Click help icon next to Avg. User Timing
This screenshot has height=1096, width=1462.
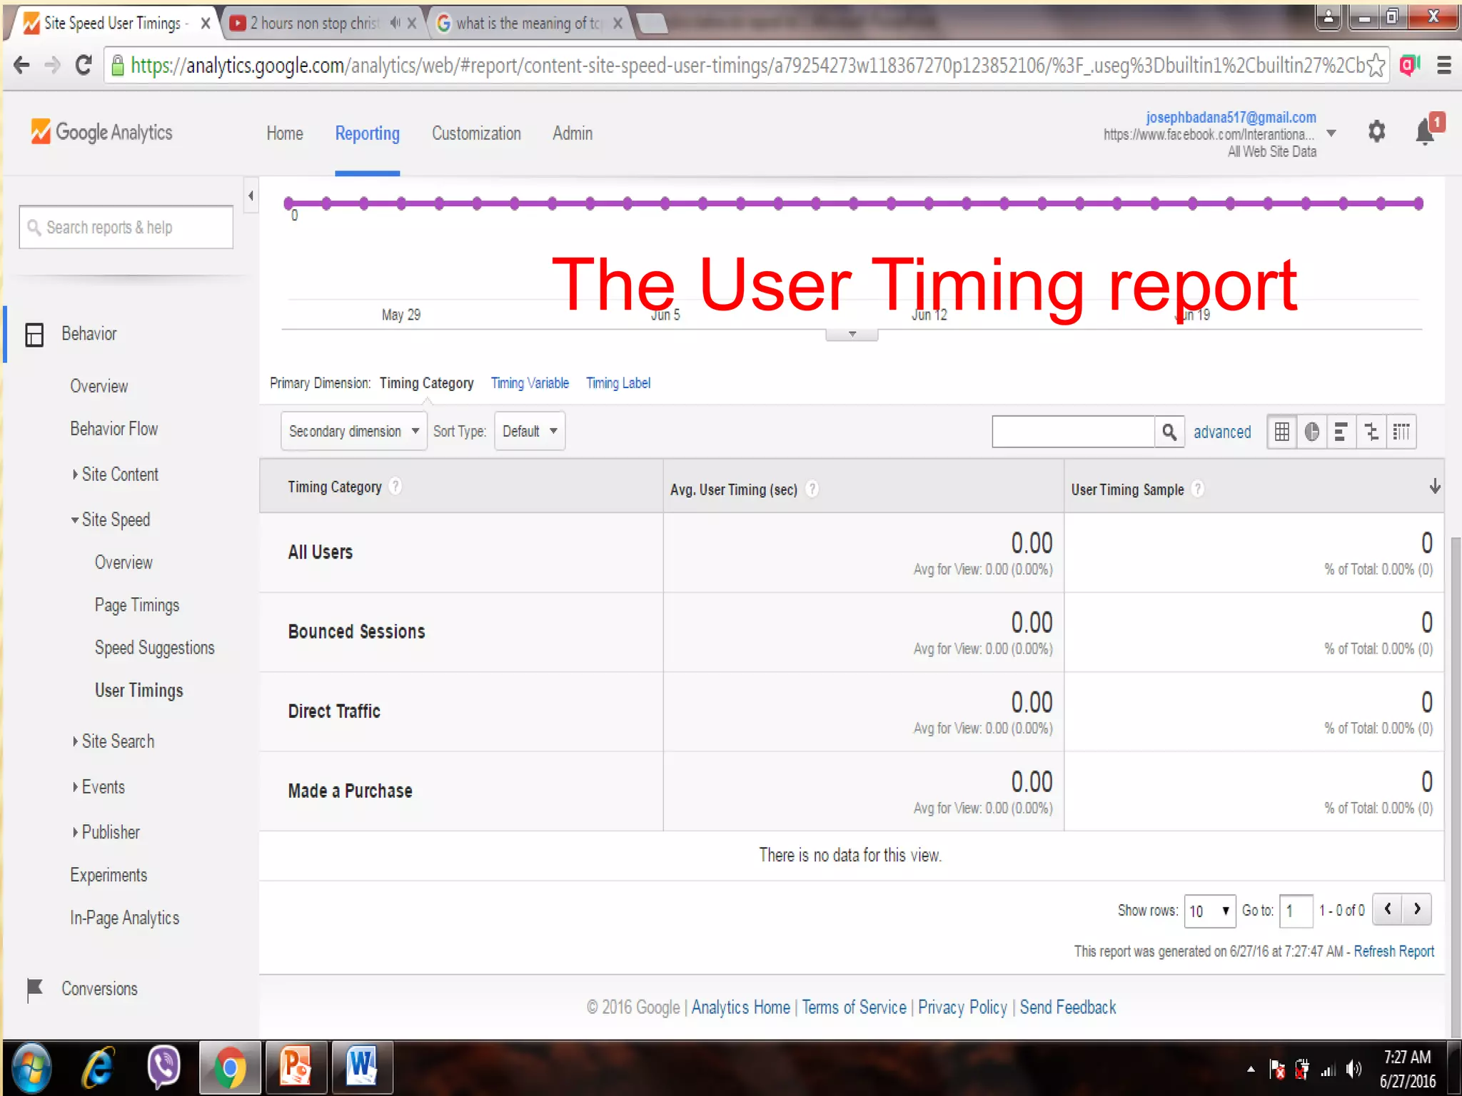(812, 489)
